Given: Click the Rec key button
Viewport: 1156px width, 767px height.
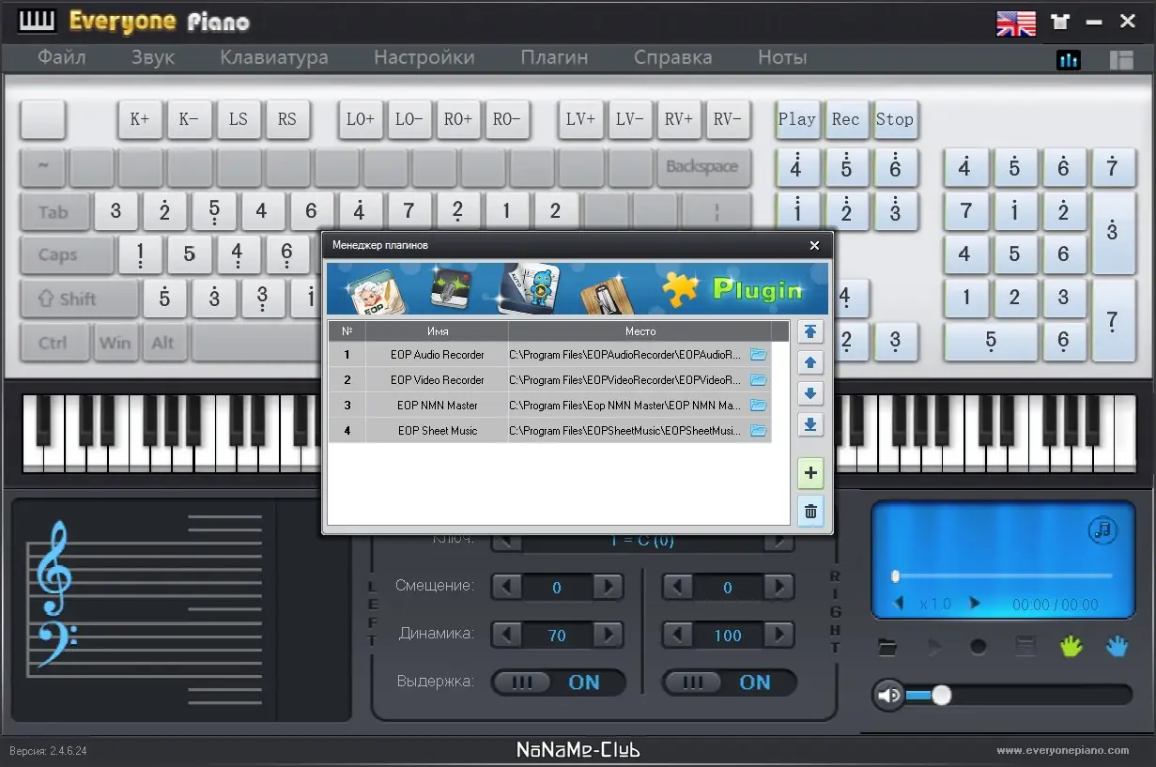Looking at the screenshot, I should 846,119.
